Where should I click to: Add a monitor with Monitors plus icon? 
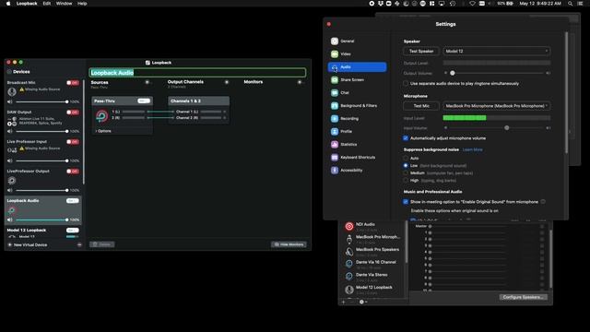point(300,82)
